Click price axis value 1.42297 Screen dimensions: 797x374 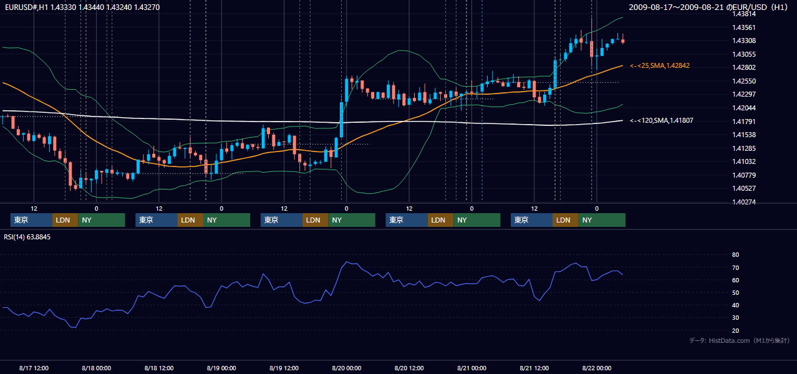point(744,94)
